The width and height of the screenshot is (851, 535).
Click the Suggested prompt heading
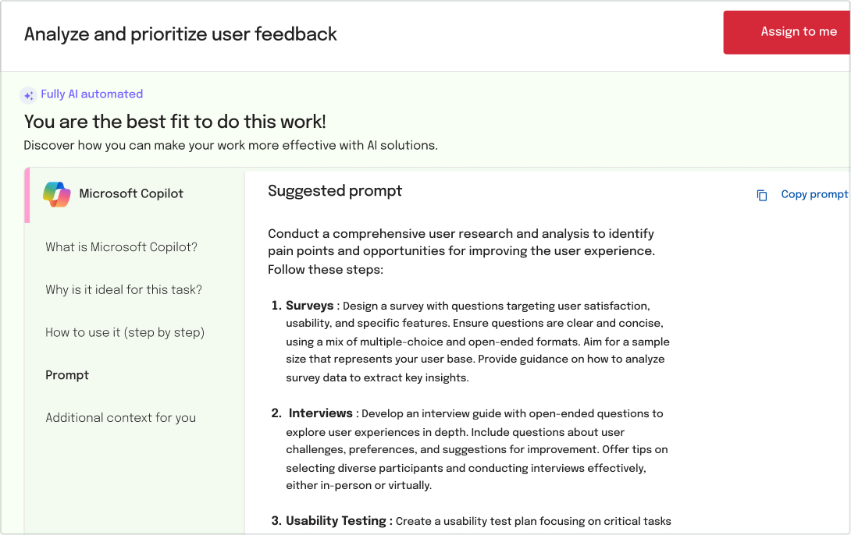coord(335,191)
